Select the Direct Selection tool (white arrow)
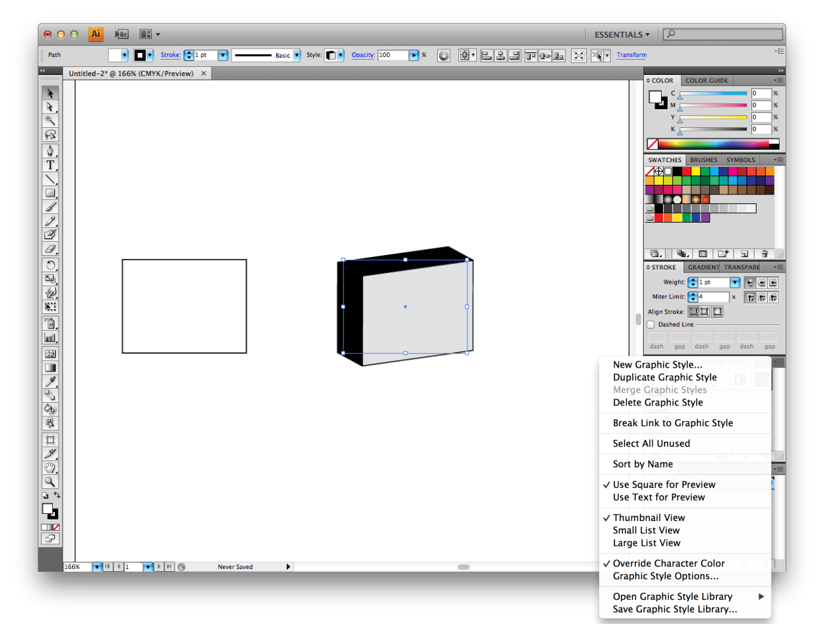Viewport: 824px width, 624px height. 50,107
